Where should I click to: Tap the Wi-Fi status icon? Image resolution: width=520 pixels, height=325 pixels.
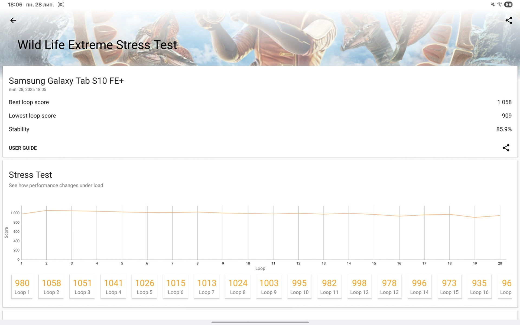500,5
